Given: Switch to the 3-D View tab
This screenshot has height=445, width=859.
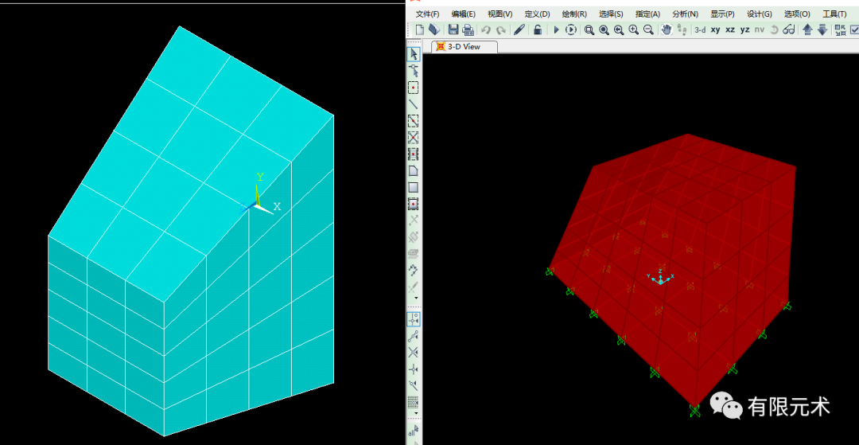Looking at the screenshot, I should click(464, 47).
